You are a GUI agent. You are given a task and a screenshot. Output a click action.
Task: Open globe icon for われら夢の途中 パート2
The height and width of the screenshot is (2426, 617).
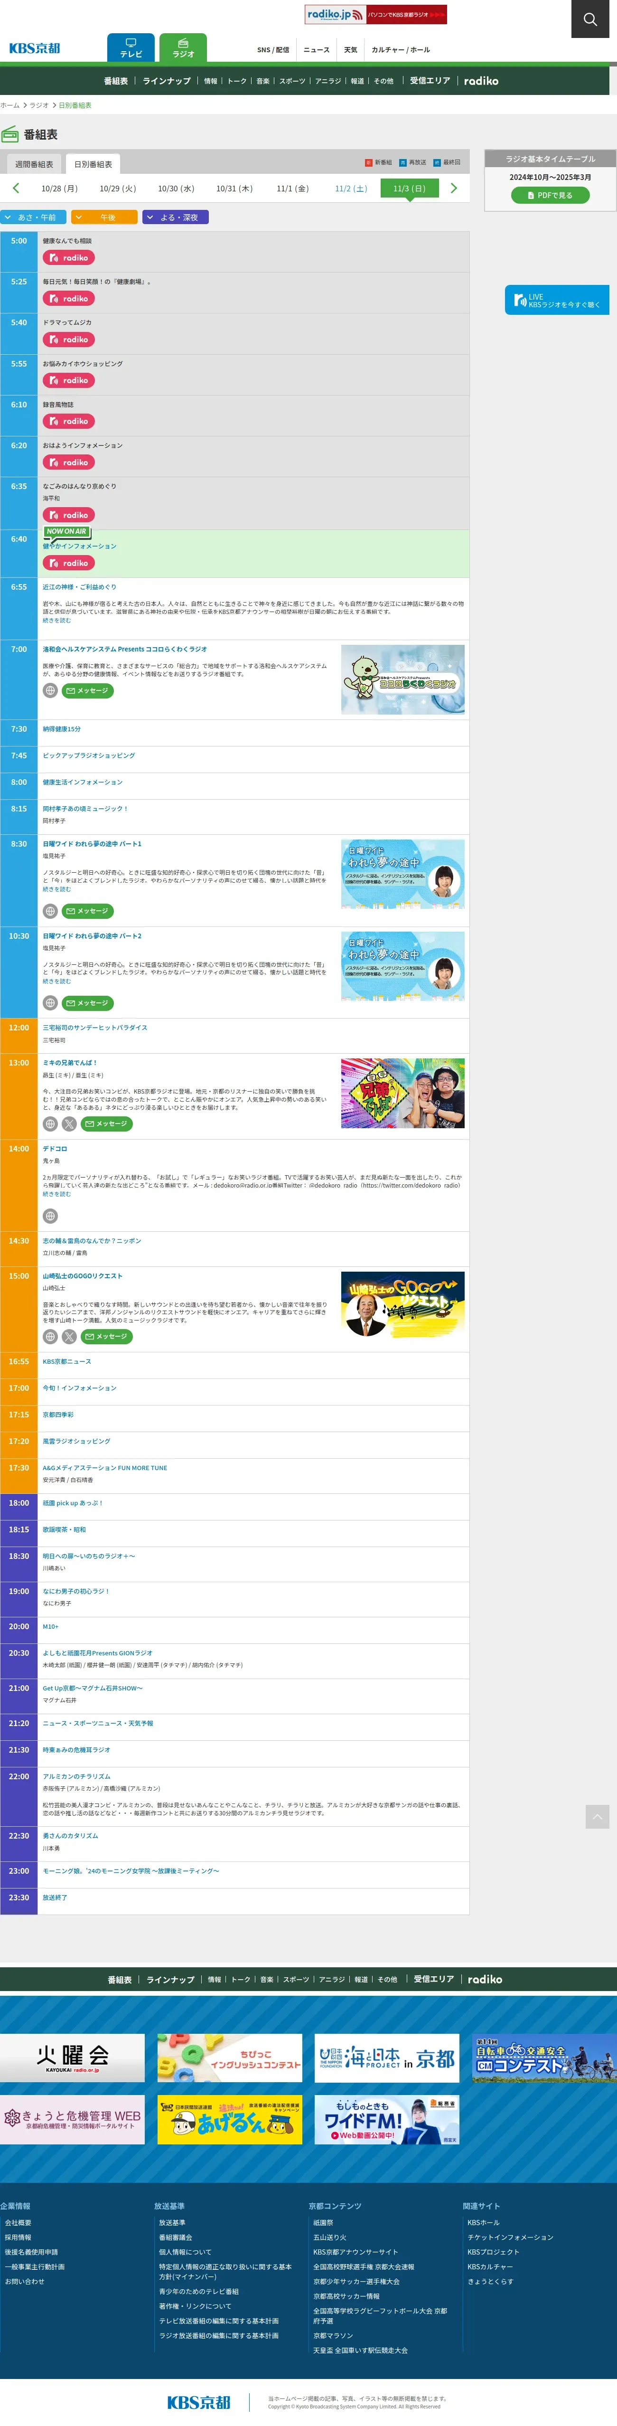pyautogui.click(x=50, y=1003)
